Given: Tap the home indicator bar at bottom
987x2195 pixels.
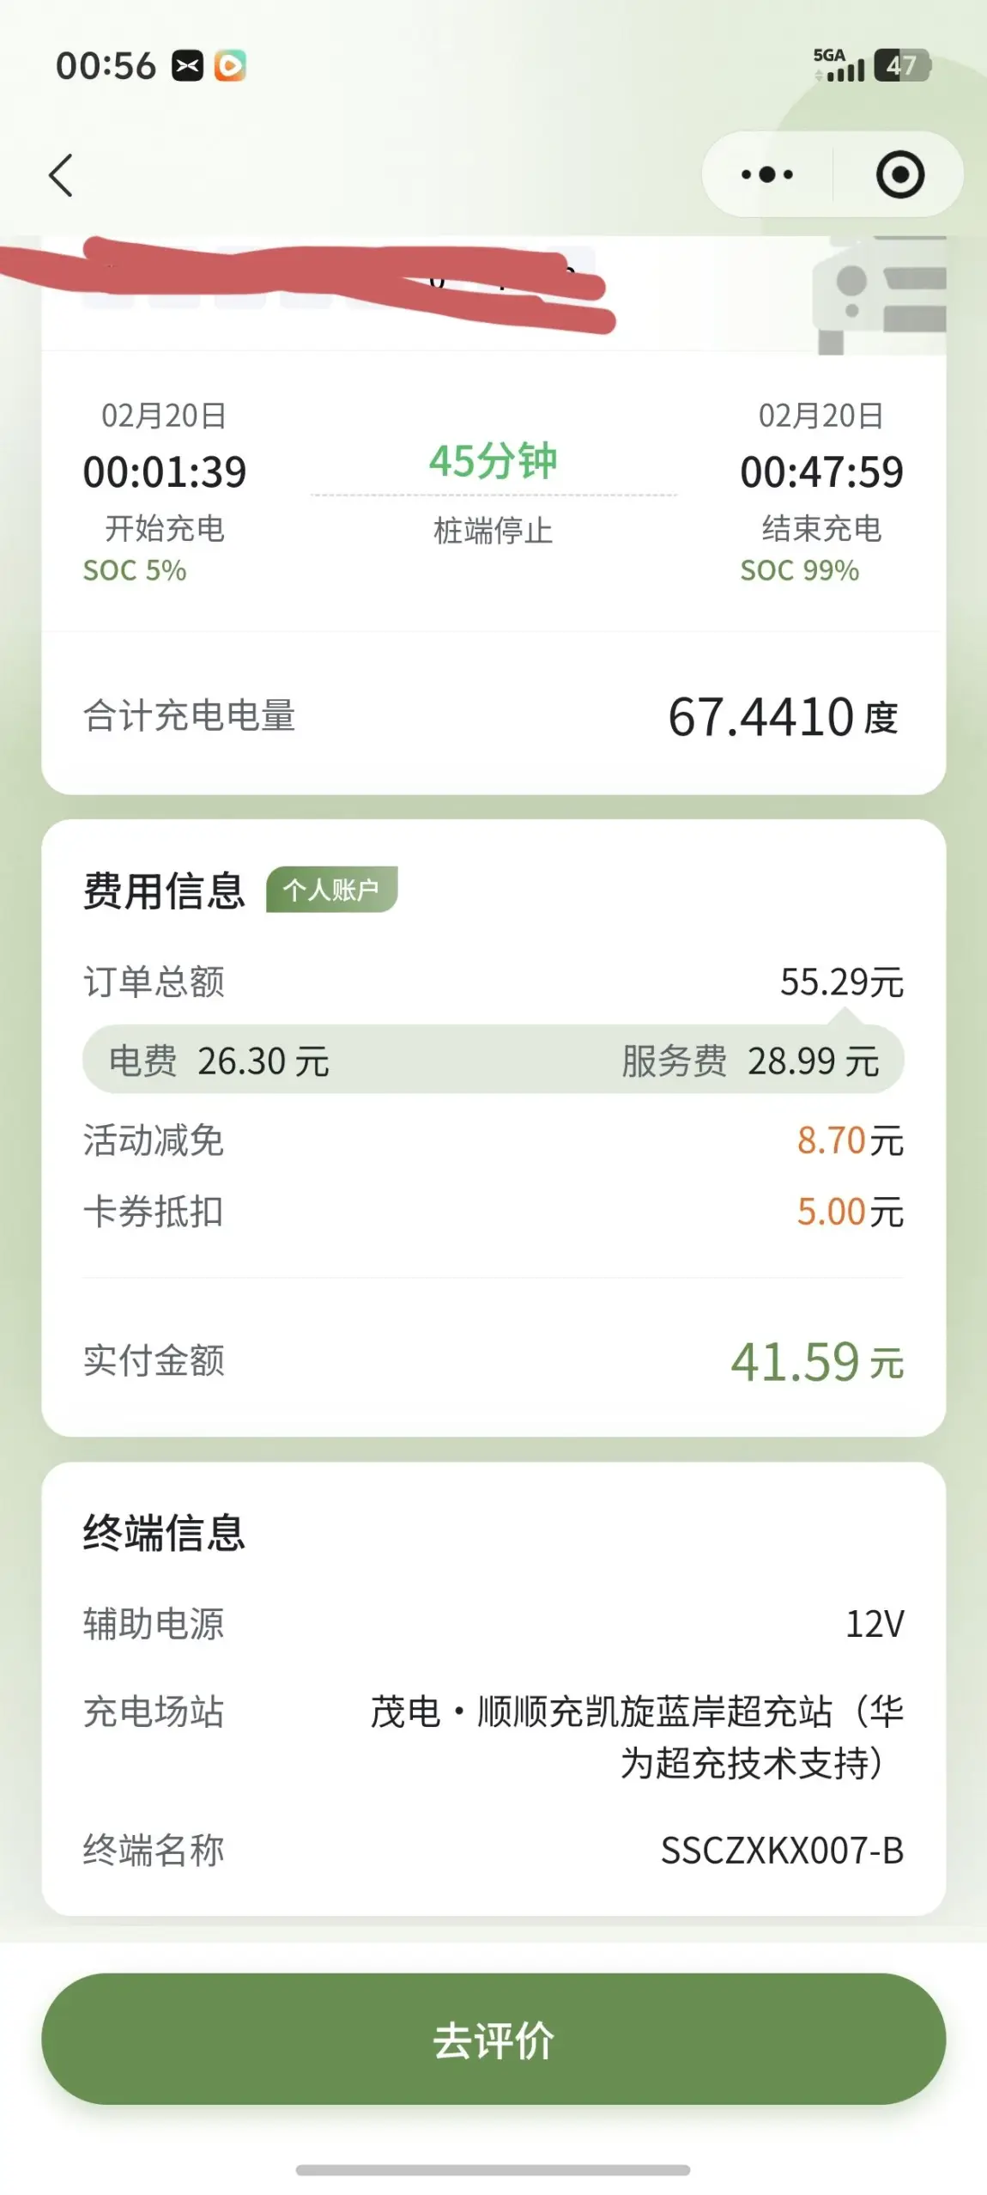Looking at the screenshot, I should [x=493, y=2170].
